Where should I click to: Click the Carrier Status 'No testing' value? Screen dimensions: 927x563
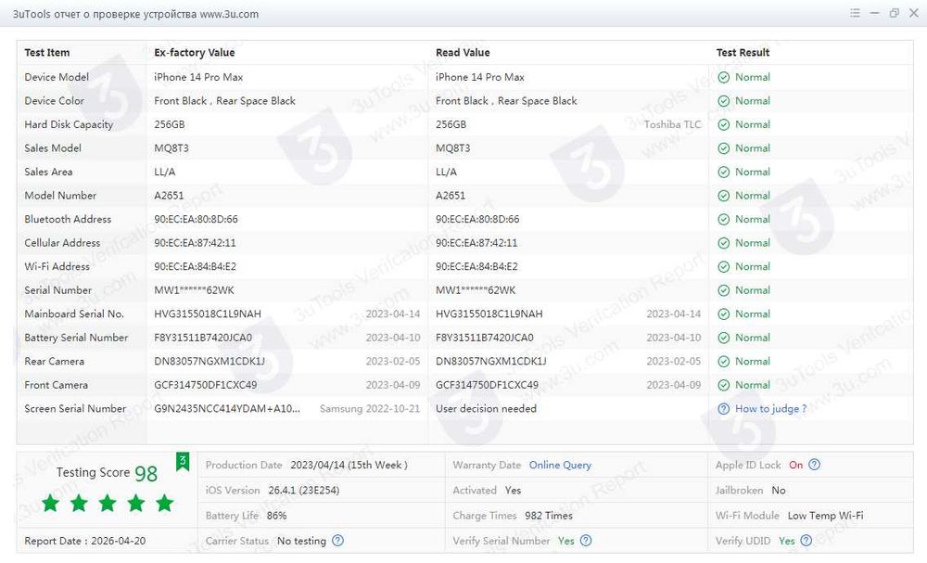pyautogui.click(x=301, y=541)
